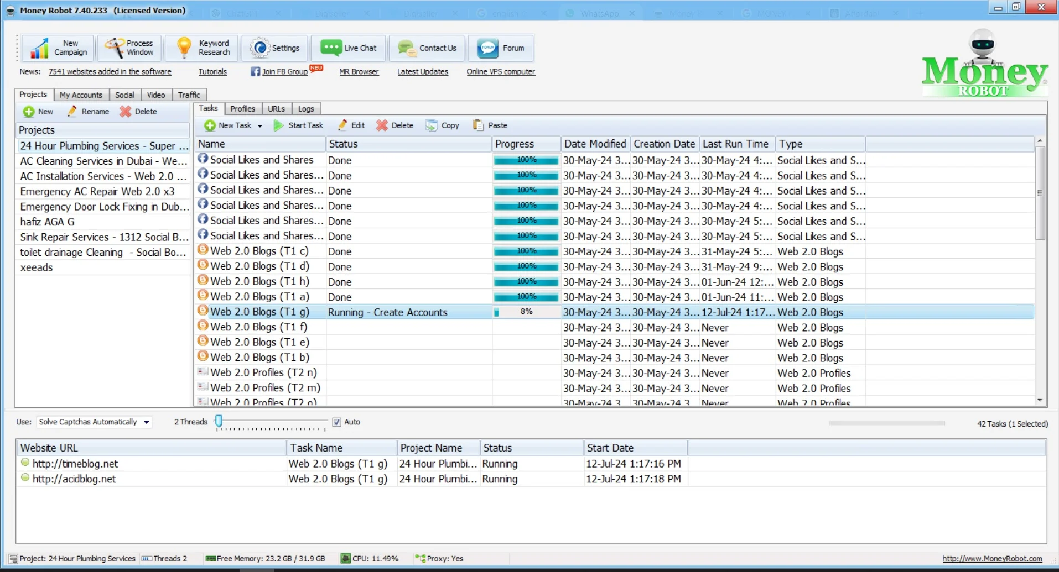Click the 8% progress bar of T1 g task
Screen dimensions: 1059x572
coord(526,312)
